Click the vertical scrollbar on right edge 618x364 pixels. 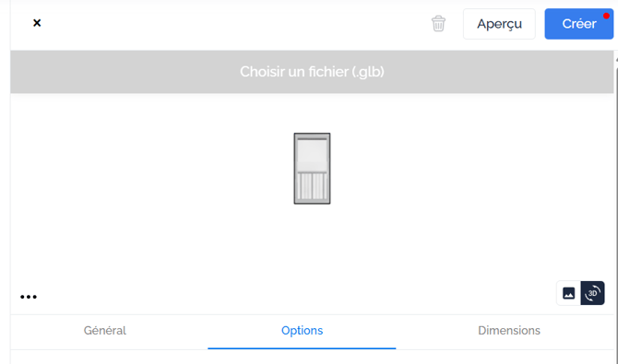tap(616, 177)
